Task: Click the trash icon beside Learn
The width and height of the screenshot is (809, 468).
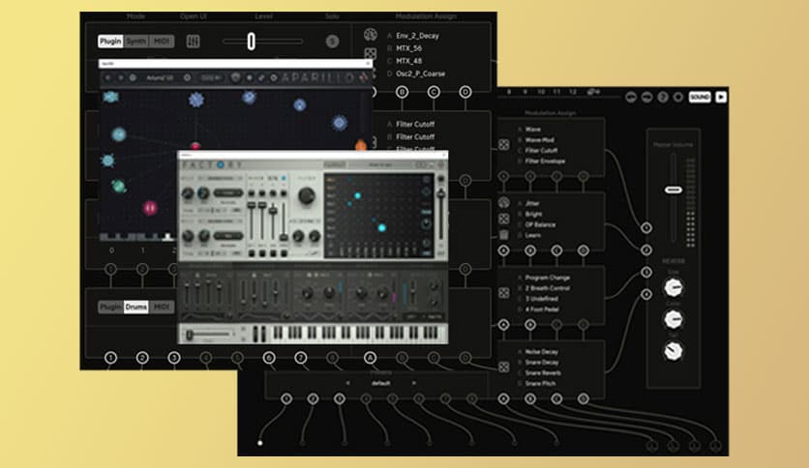Action: (x=503, y=235)
